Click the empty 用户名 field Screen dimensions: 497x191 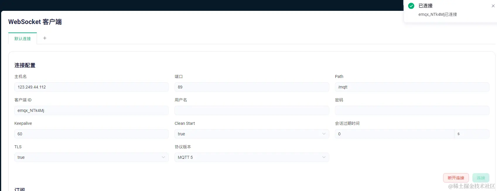pyautogui.click(x=252, y=110)
